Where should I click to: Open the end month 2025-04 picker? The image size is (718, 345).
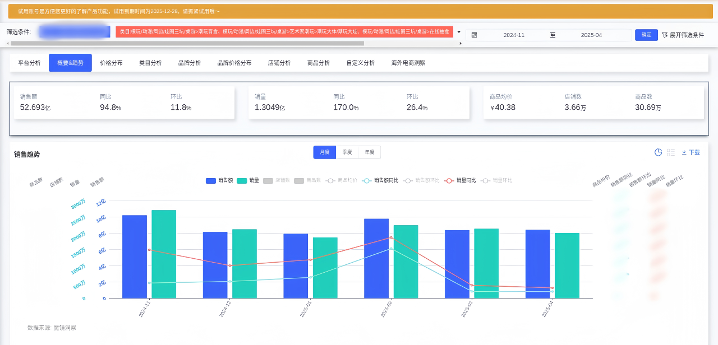(x=591, y=35)
